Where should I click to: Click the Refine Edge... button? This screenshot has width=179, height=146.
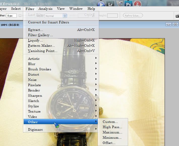pos(133,16)
